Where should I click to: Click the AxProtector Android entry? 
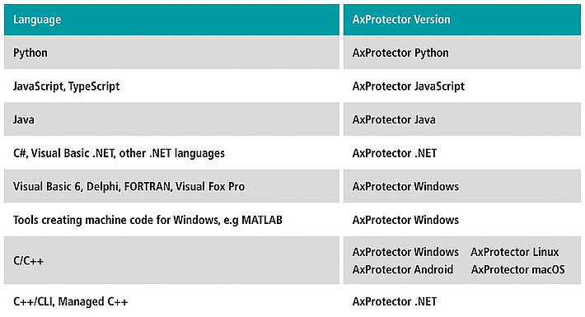(403, 269)
